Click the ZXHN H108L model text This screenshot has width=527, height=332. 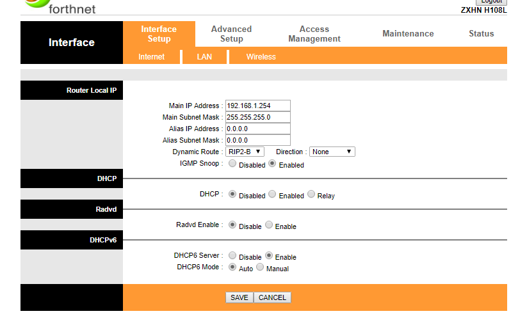483,10
